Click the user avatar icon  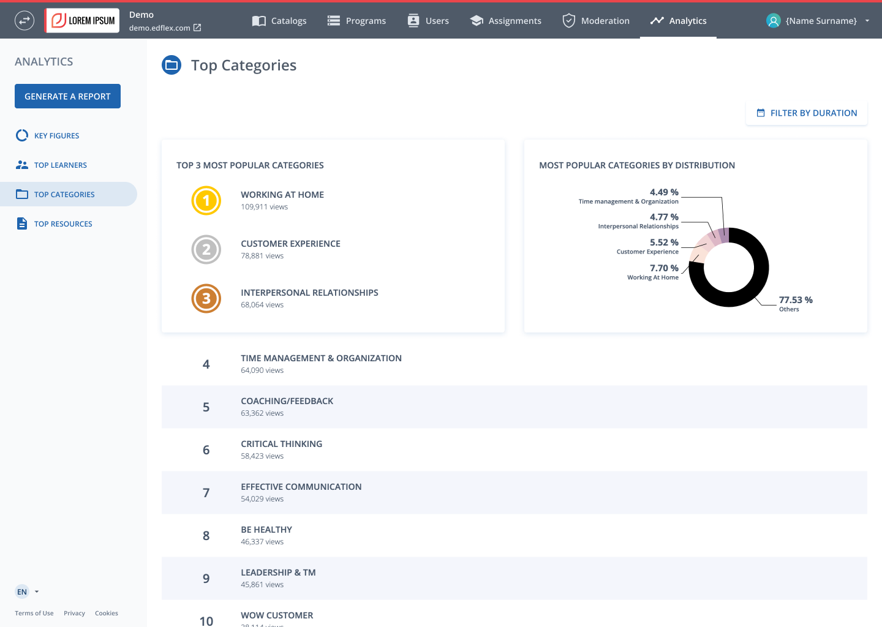pyautogui.click(x=774, y=21)
